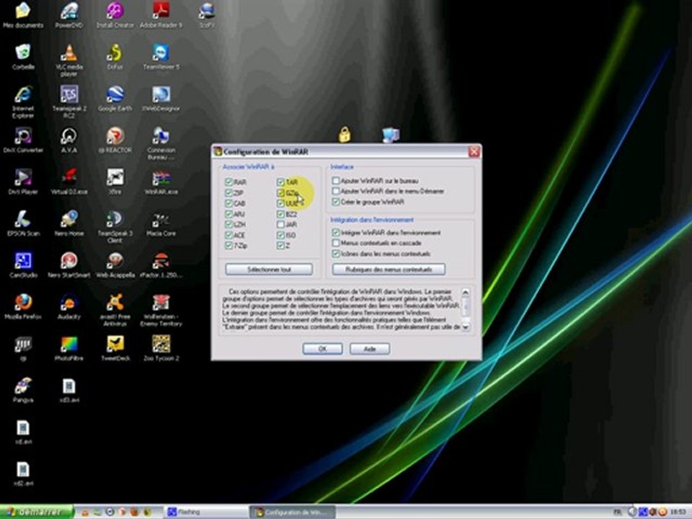The image size is (692, 519).
Task: Select Configuration de WinRAR taskbar button
Action: click(x=292, y=512)
